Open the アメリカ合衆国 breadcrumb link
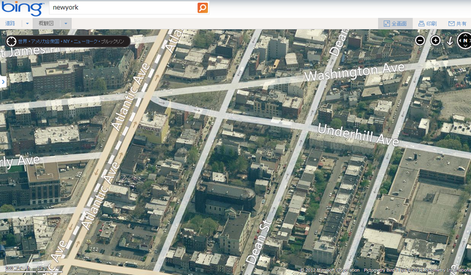The image size is (471, 275). (45, 42)
